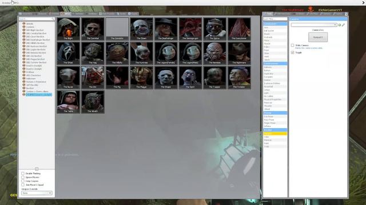Image resolution: width=366 pixels, height=205 pixels.
Task: Open the camera preset dropdown
Action: [x=314, y=25]
